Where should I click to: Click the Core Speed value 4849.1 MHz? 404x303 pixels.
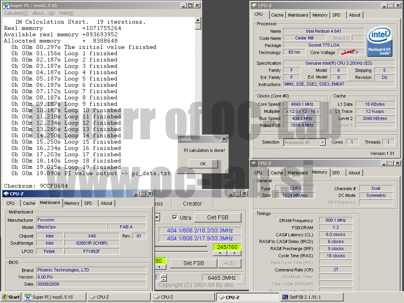click(302, 104)
